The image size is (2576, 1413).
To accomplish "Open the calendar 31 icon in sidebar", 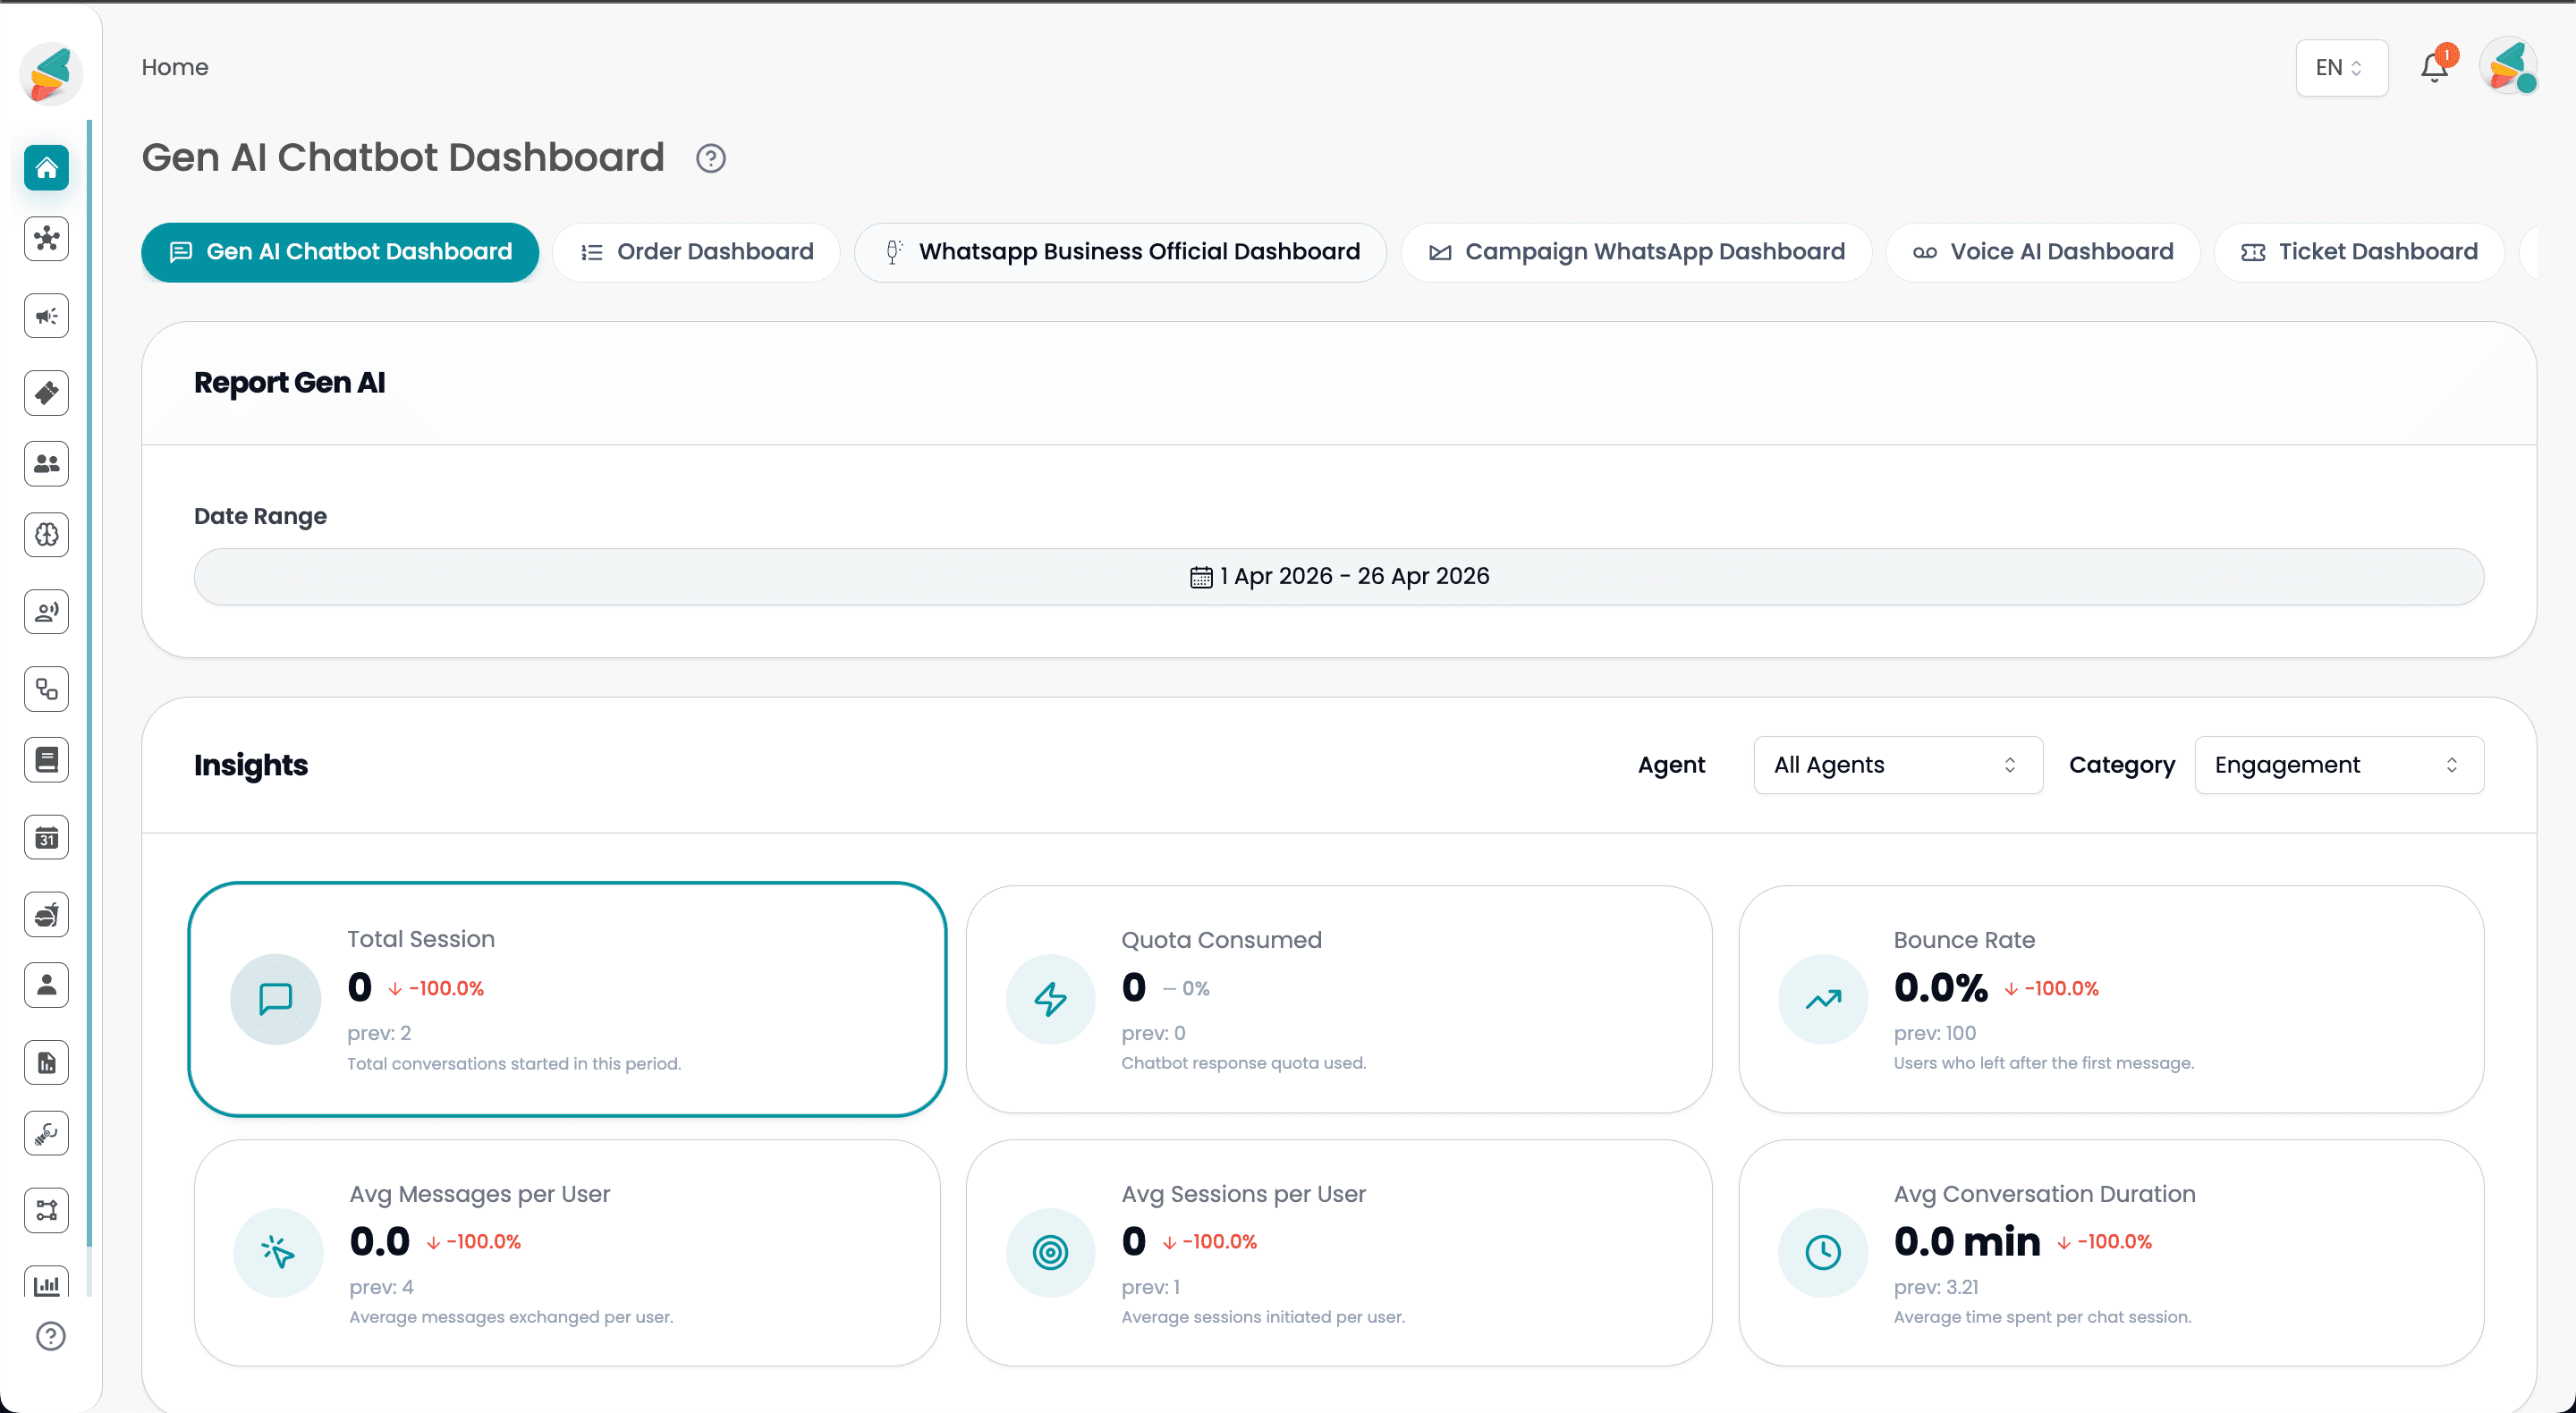I will click(x=47, y=838).
